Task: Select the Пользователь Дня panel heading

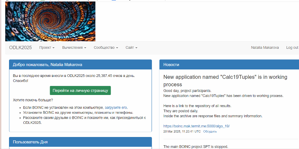Action: (80, 142)
